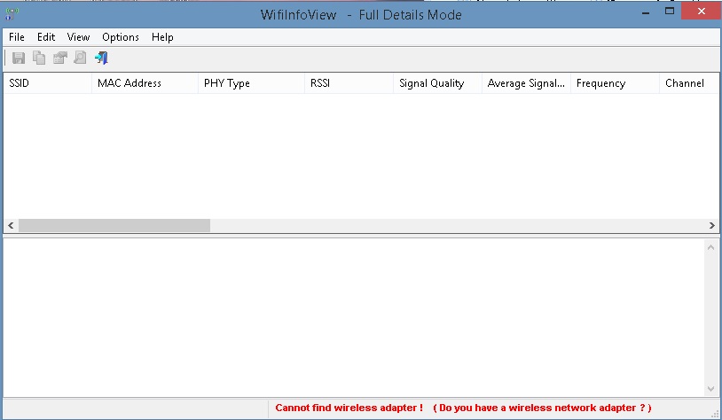Image resolution: width=722 pixels, height=420 pixels.
Task: Open the Options menu
Action: [x=121, y=37]
